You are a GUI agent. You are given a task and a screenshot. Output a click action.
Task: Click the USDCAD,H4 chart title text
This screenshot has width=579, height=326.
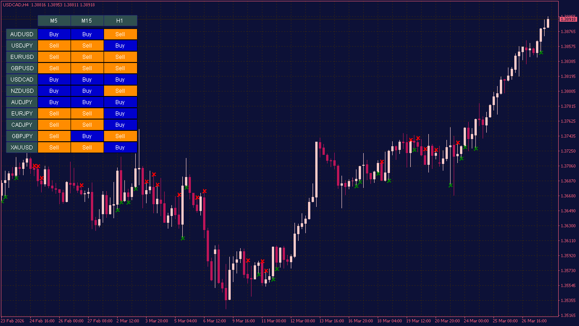15,5
